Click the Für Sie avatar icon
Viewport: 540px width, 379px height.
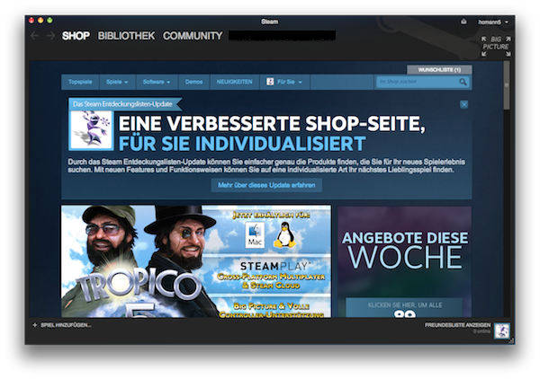point(270,82)
